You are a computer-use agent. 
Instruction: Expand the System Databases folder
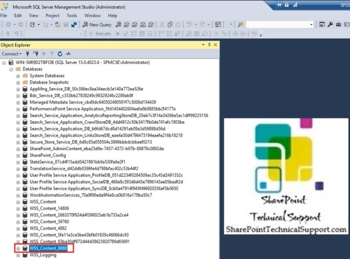click(18, 76)
